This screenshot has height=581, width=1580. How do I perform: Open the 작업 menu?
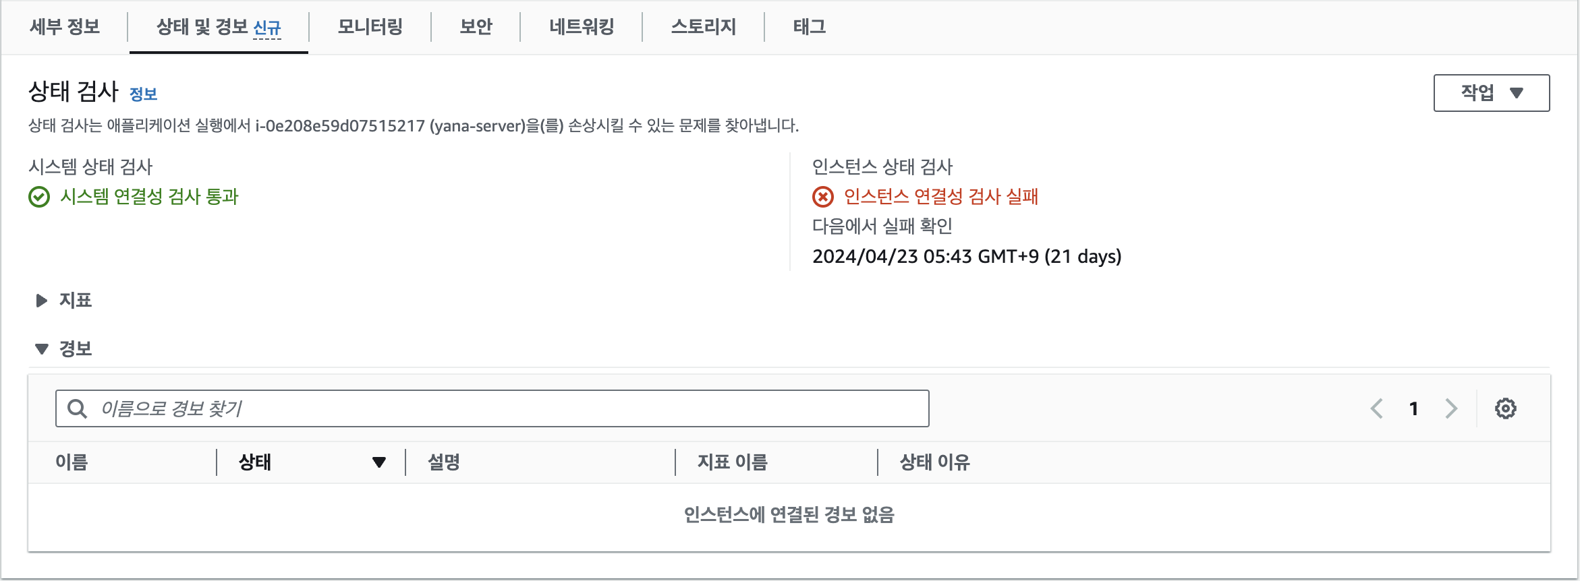[x=1491, y=93]
